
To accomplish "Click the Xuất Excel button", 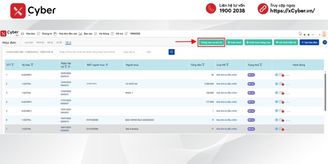I will click(234, 43).
